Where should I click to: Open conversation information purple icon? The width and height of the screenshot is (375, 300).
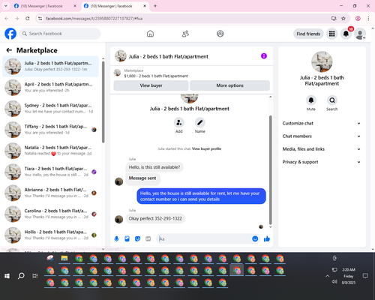[x=264, y=56]
